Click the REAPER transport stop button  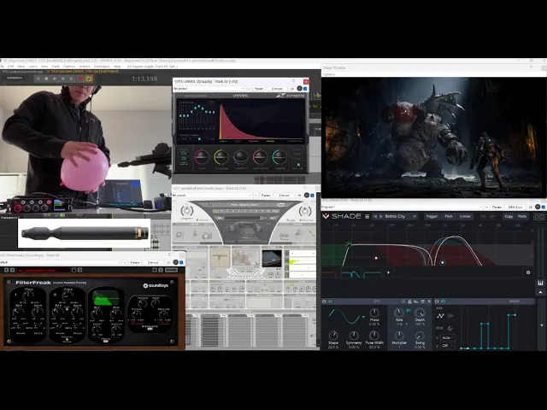pos(46,79)
